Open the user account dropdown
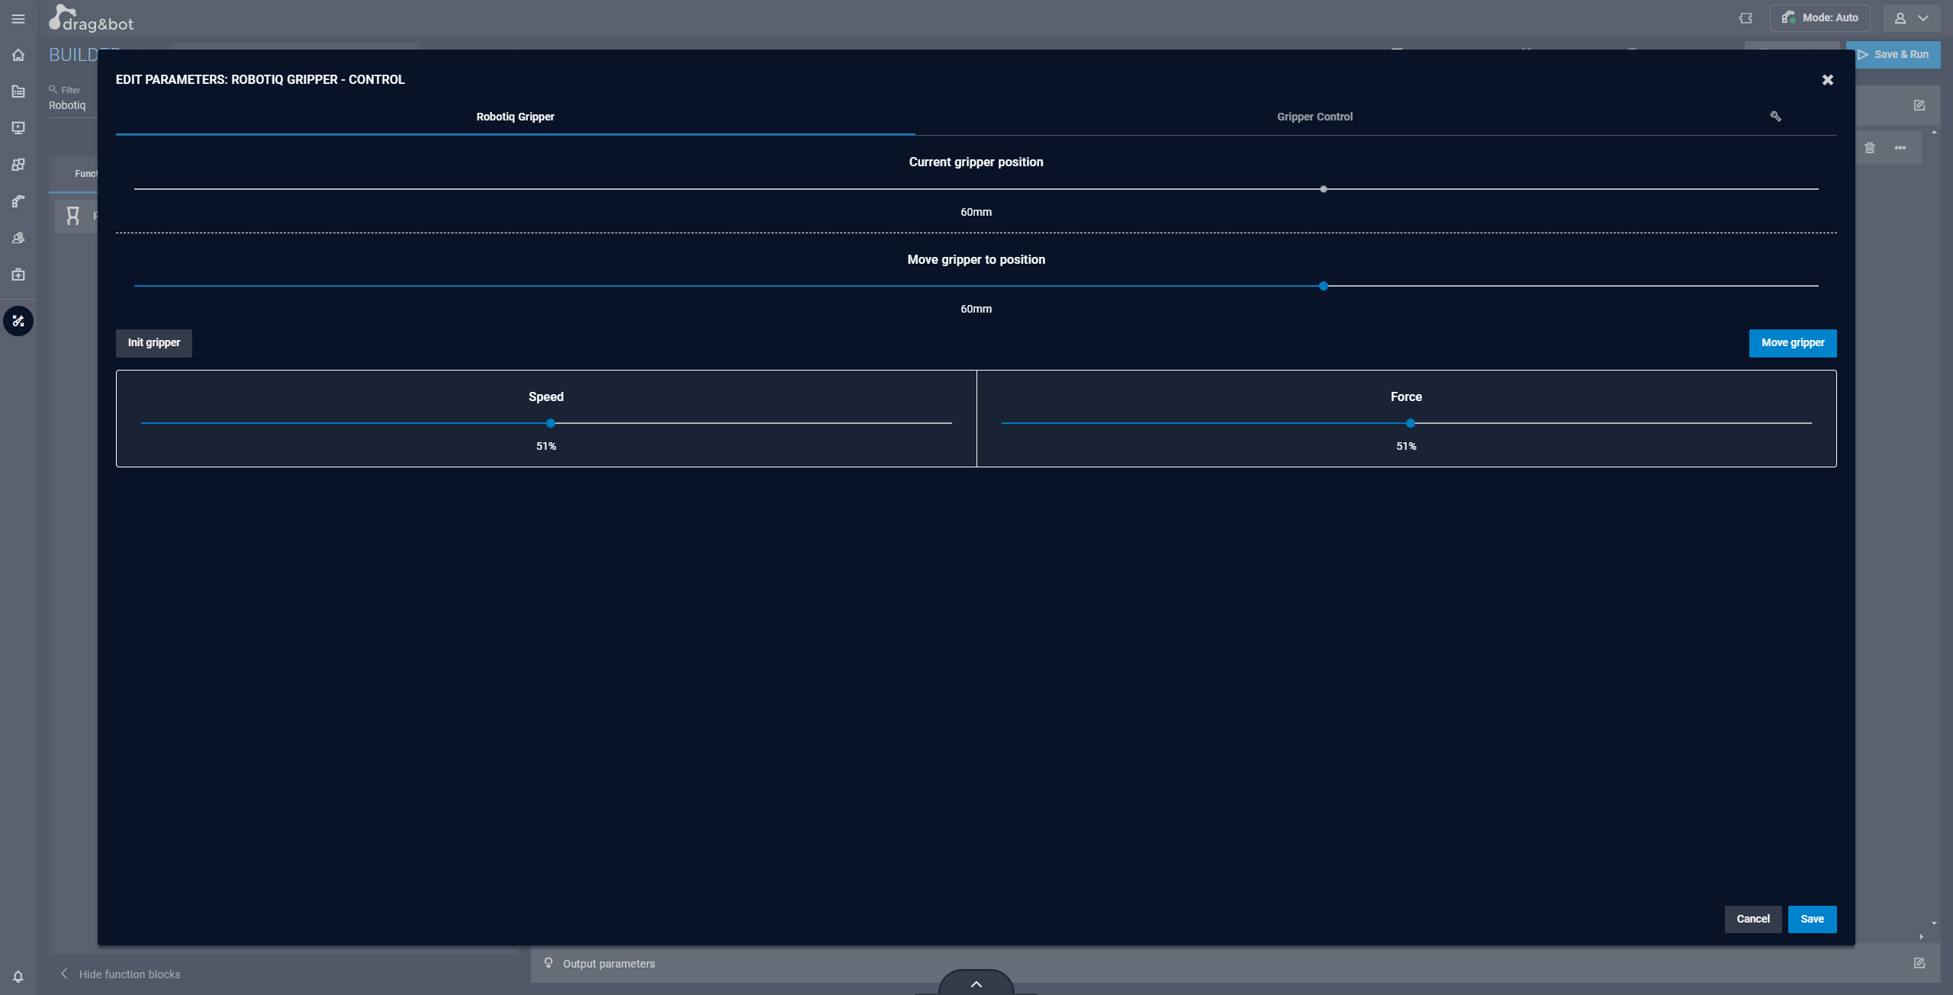1953x995 pixels. pos(1911,18)
